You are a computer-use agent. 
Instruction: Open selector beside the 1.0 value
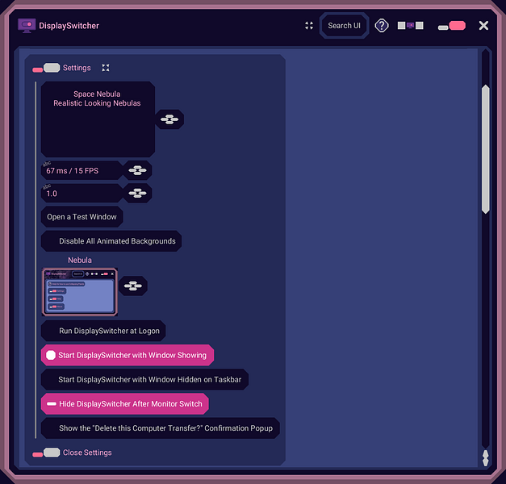137,194
